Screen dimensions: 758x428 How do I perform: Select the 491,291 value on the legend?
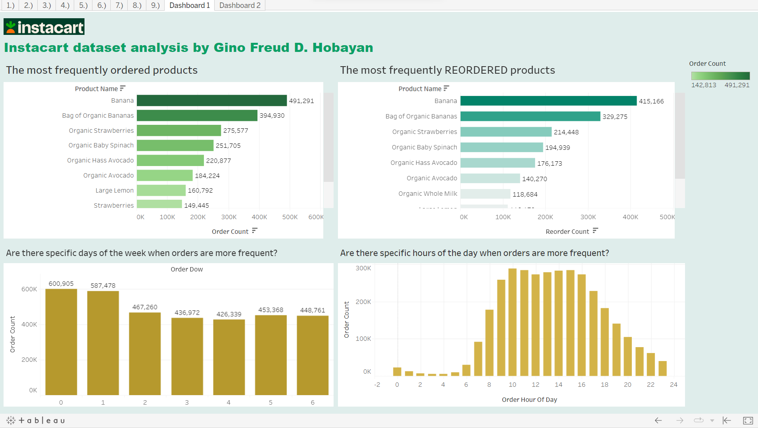click(x=737, y=85)
